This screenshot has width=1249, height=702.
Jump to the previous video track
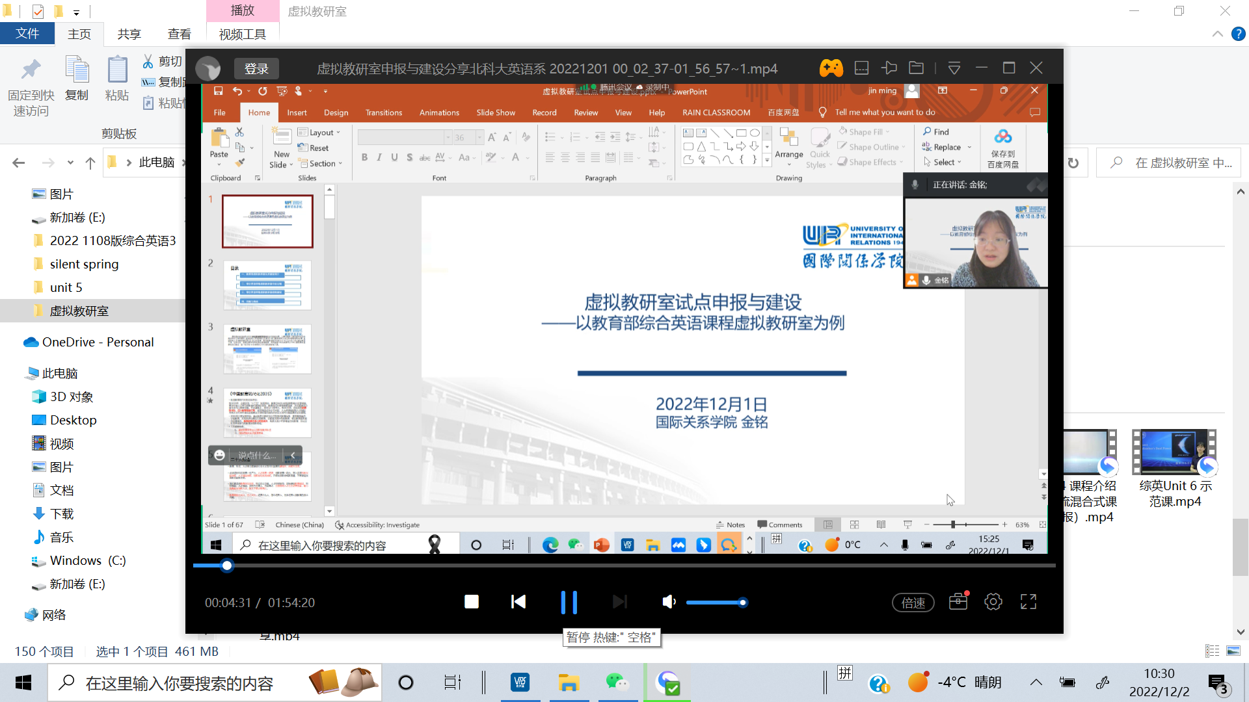tap(518, 602)
